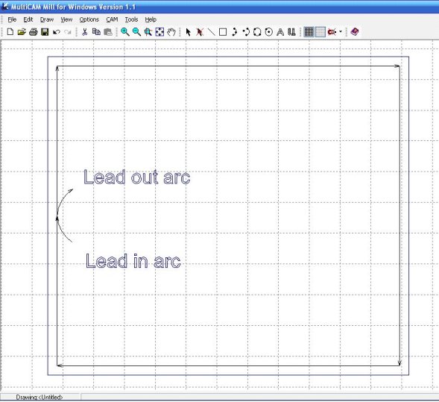This screenshot has height=402, width=439.
Task: Select the pan hand tool
Action: point(171,32)
